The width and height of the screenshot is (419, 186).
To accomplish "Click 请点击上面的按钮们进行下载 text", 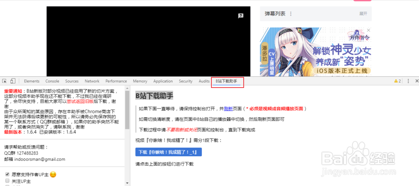I will 164,164.
